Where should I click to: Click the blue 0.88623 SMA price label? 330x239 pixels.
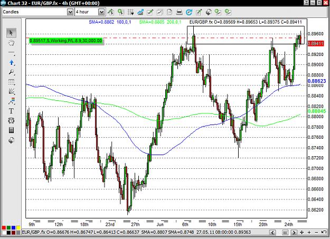tap(317, 81)
